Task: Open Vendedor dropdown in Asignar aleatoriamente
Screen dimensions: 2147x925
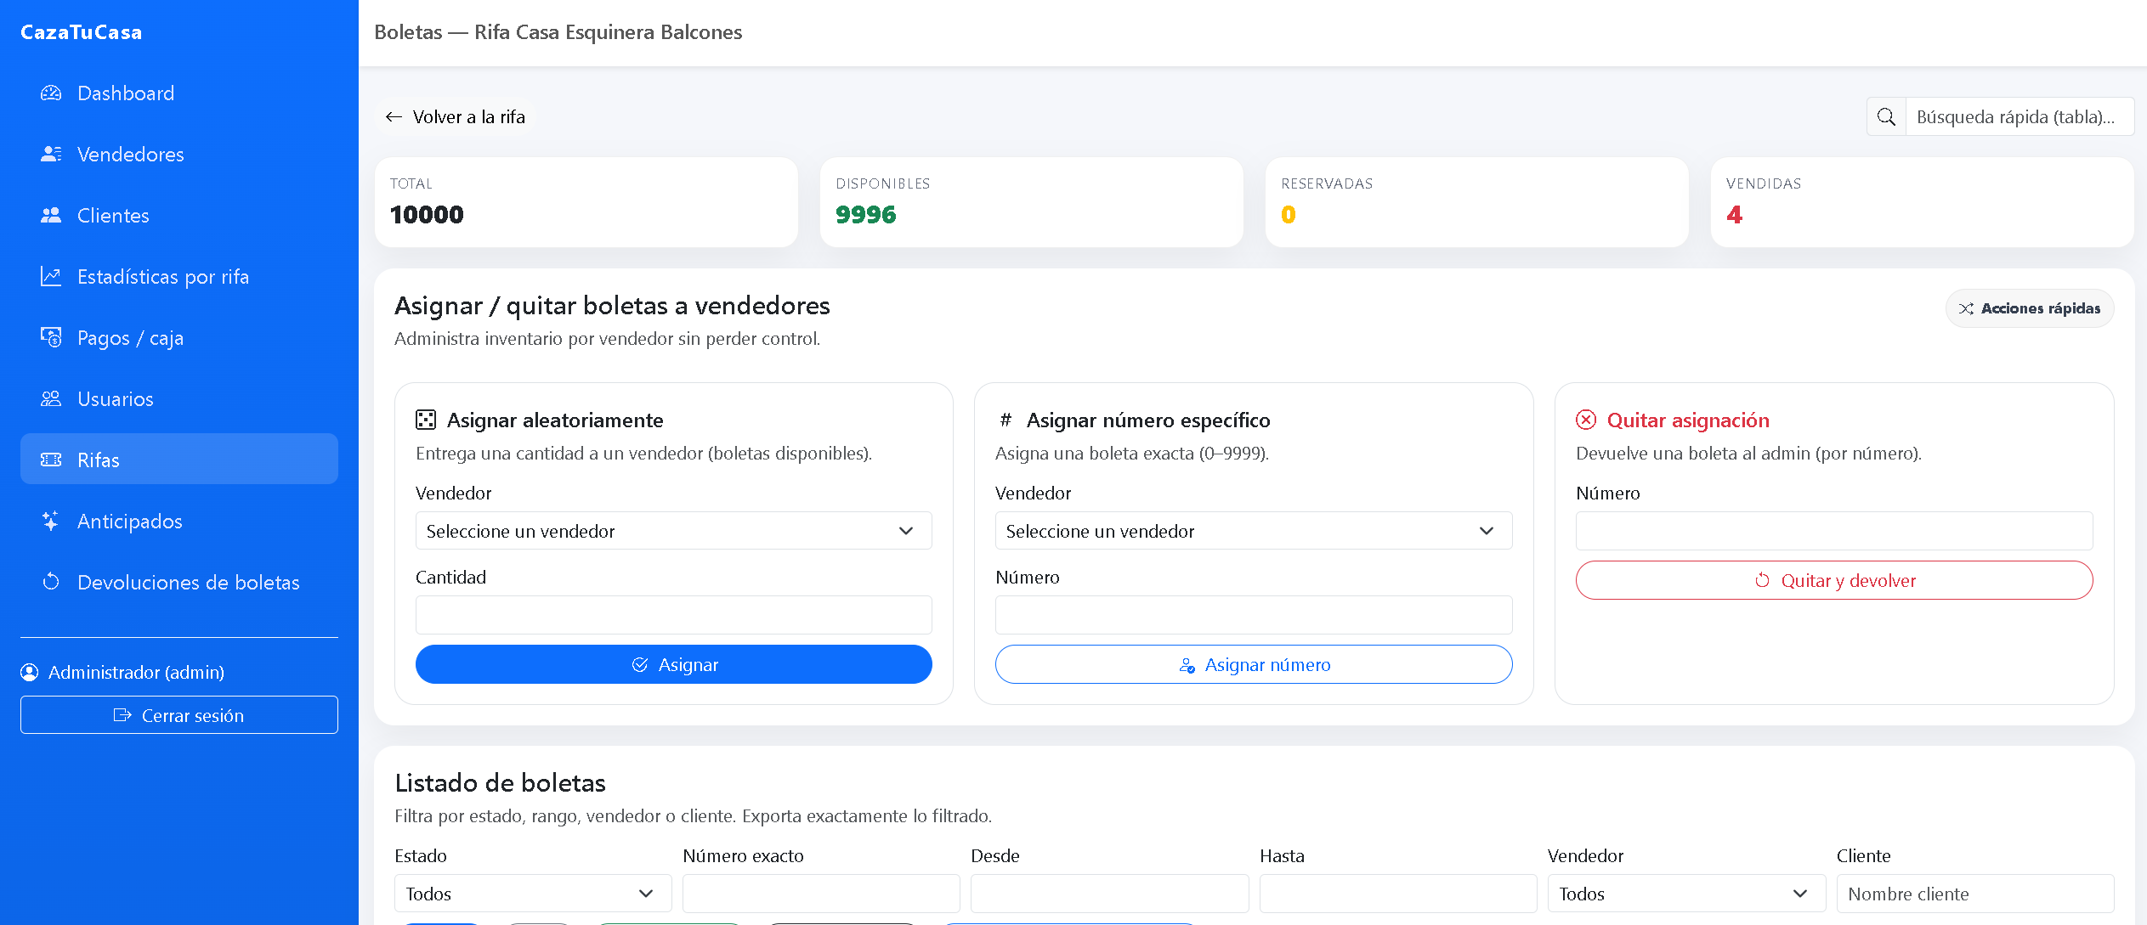Action: click(673, 532)
